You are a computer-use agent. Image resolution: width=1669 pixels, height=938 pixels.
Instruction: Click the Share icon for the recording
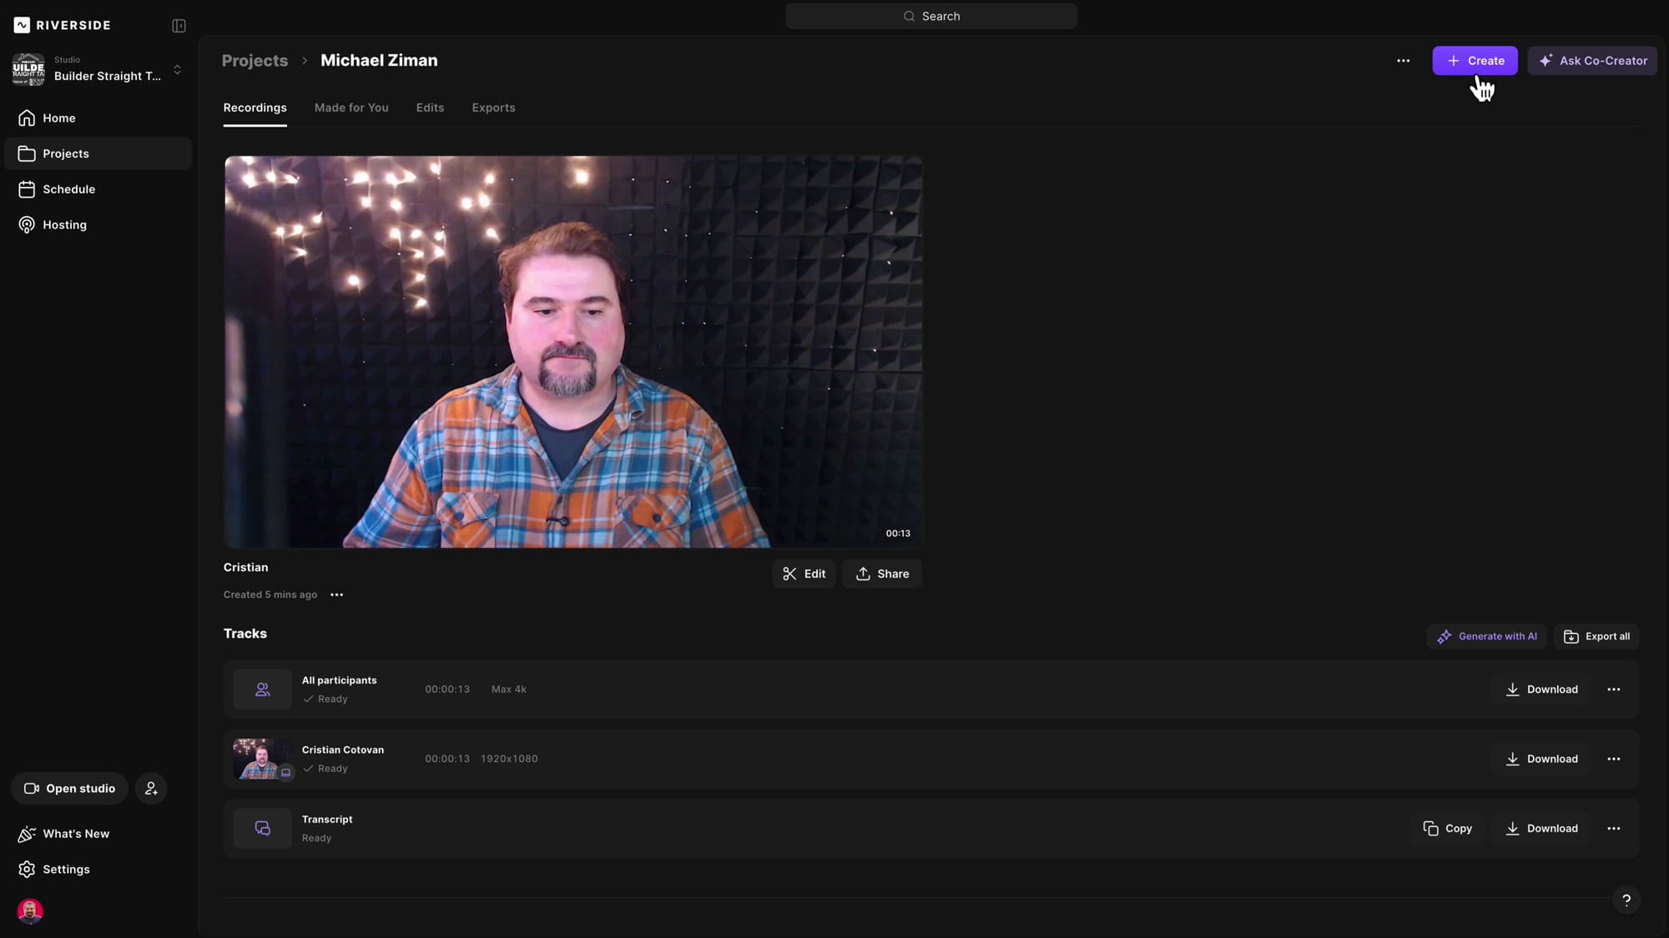(x=864, y=574)
